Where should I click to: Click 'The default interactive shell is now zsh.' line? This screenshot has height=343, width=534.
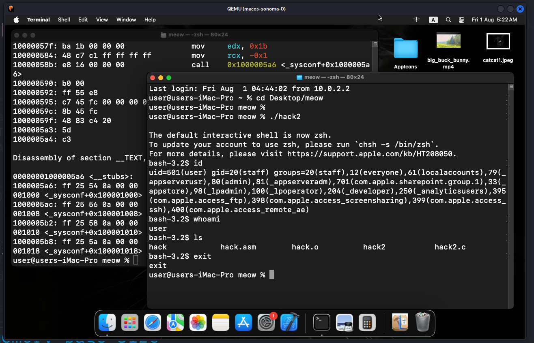pos(240,135)
